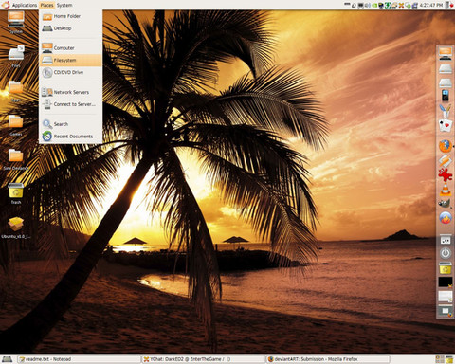Select the Ubuntu package file on desktop
The height and width of the screenshot is (364, 455).
click(16, 227)
